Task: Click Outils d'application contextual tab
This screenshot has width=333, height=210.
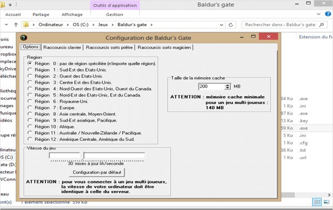Action: coord(115,5)
